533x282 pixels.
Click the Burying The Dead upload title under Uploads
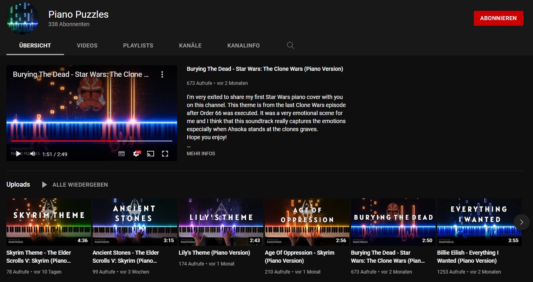coord(388,257)
